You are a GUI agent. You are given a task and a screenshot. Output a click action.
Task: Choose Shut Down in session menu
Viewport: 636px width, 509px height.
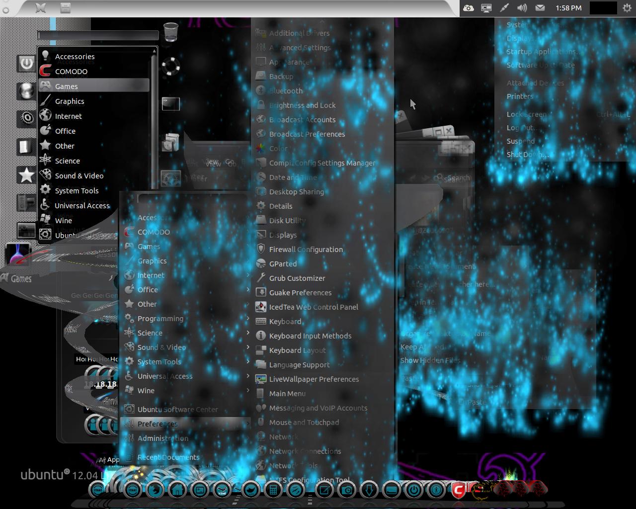[527, 155]
